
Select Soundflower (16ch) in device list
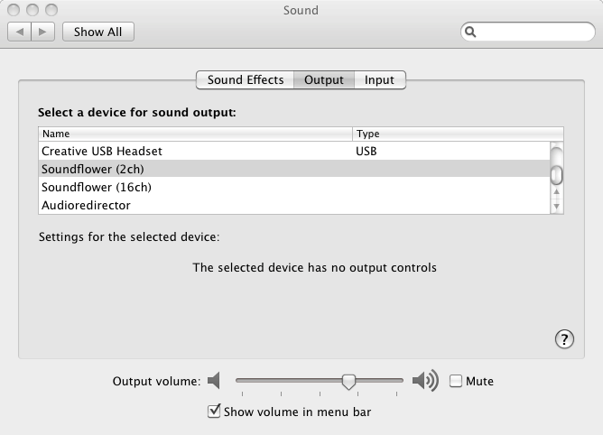pos(294,188)
